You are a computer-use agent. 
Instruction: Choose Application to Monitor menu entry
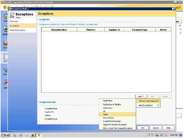coord(117,104)
